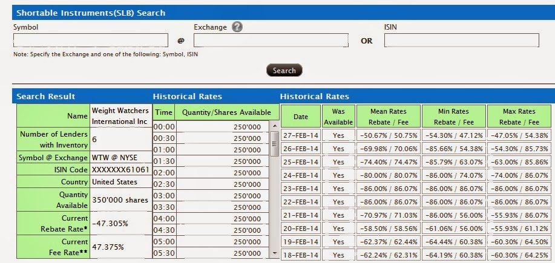Click the 24-FEB-14 date cell

pos(301,175)
